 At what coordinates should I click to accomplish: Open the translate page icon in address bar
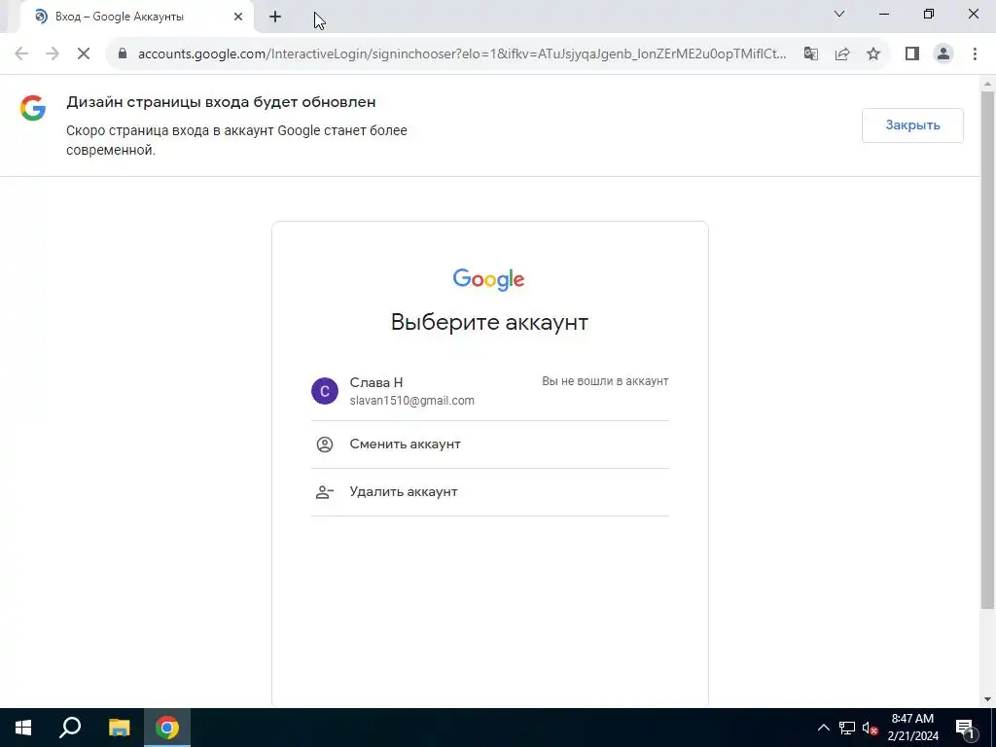(810, 54)
